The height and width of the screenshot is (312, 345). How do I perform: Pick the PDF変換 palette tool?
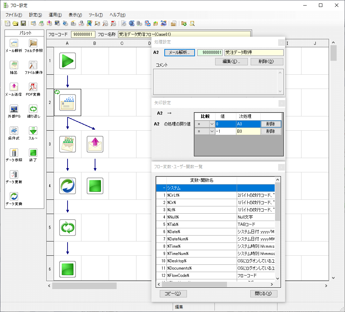pos(33,87)
